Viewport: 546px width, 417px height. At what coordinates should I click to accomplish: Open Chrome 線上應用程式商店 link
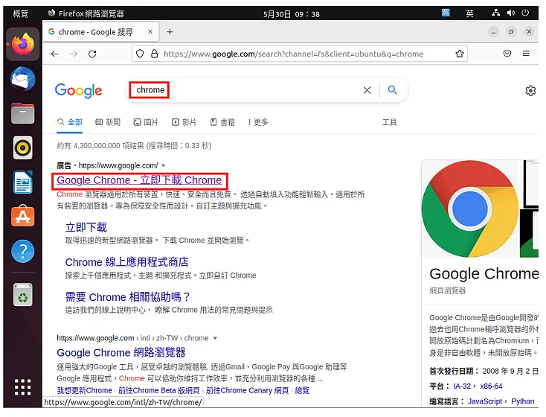point(126,262)
